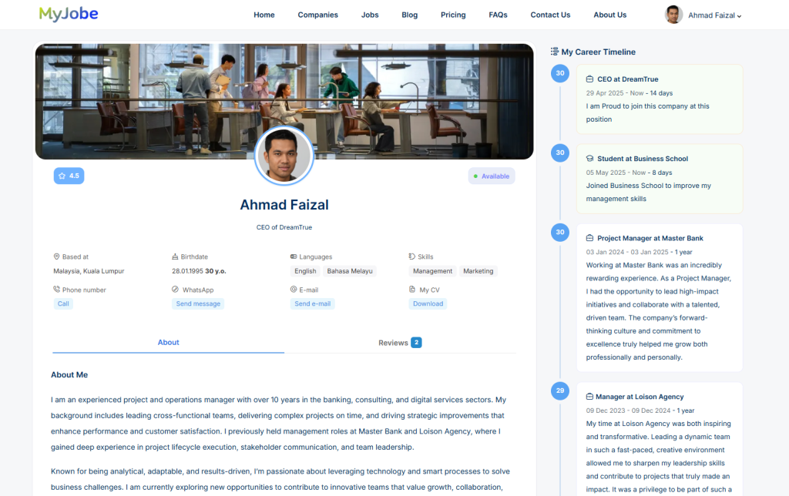Click the WhatsApp icon
Viewport: 789px width, 496px height.
click(175, 290)
